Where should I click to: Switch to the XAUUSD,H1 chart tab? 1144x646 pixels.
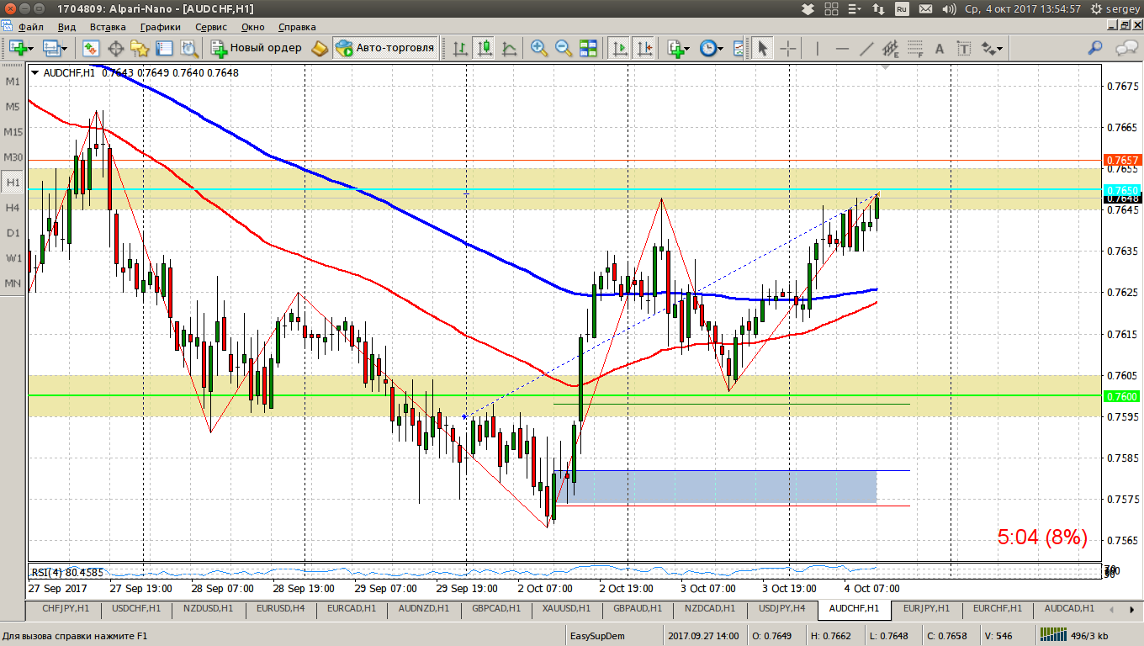pyautogui.click(x=567, y=608)
